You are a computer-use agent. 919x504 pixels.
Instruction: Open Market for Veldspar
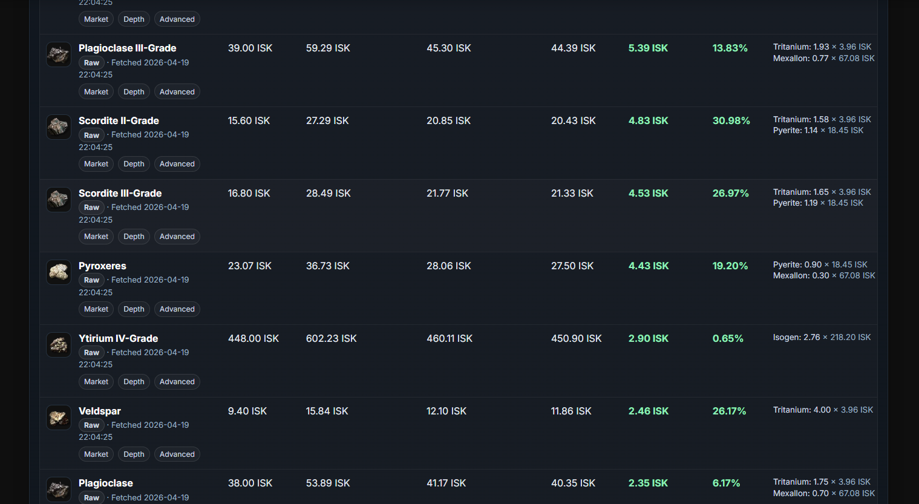click(96, 454)
